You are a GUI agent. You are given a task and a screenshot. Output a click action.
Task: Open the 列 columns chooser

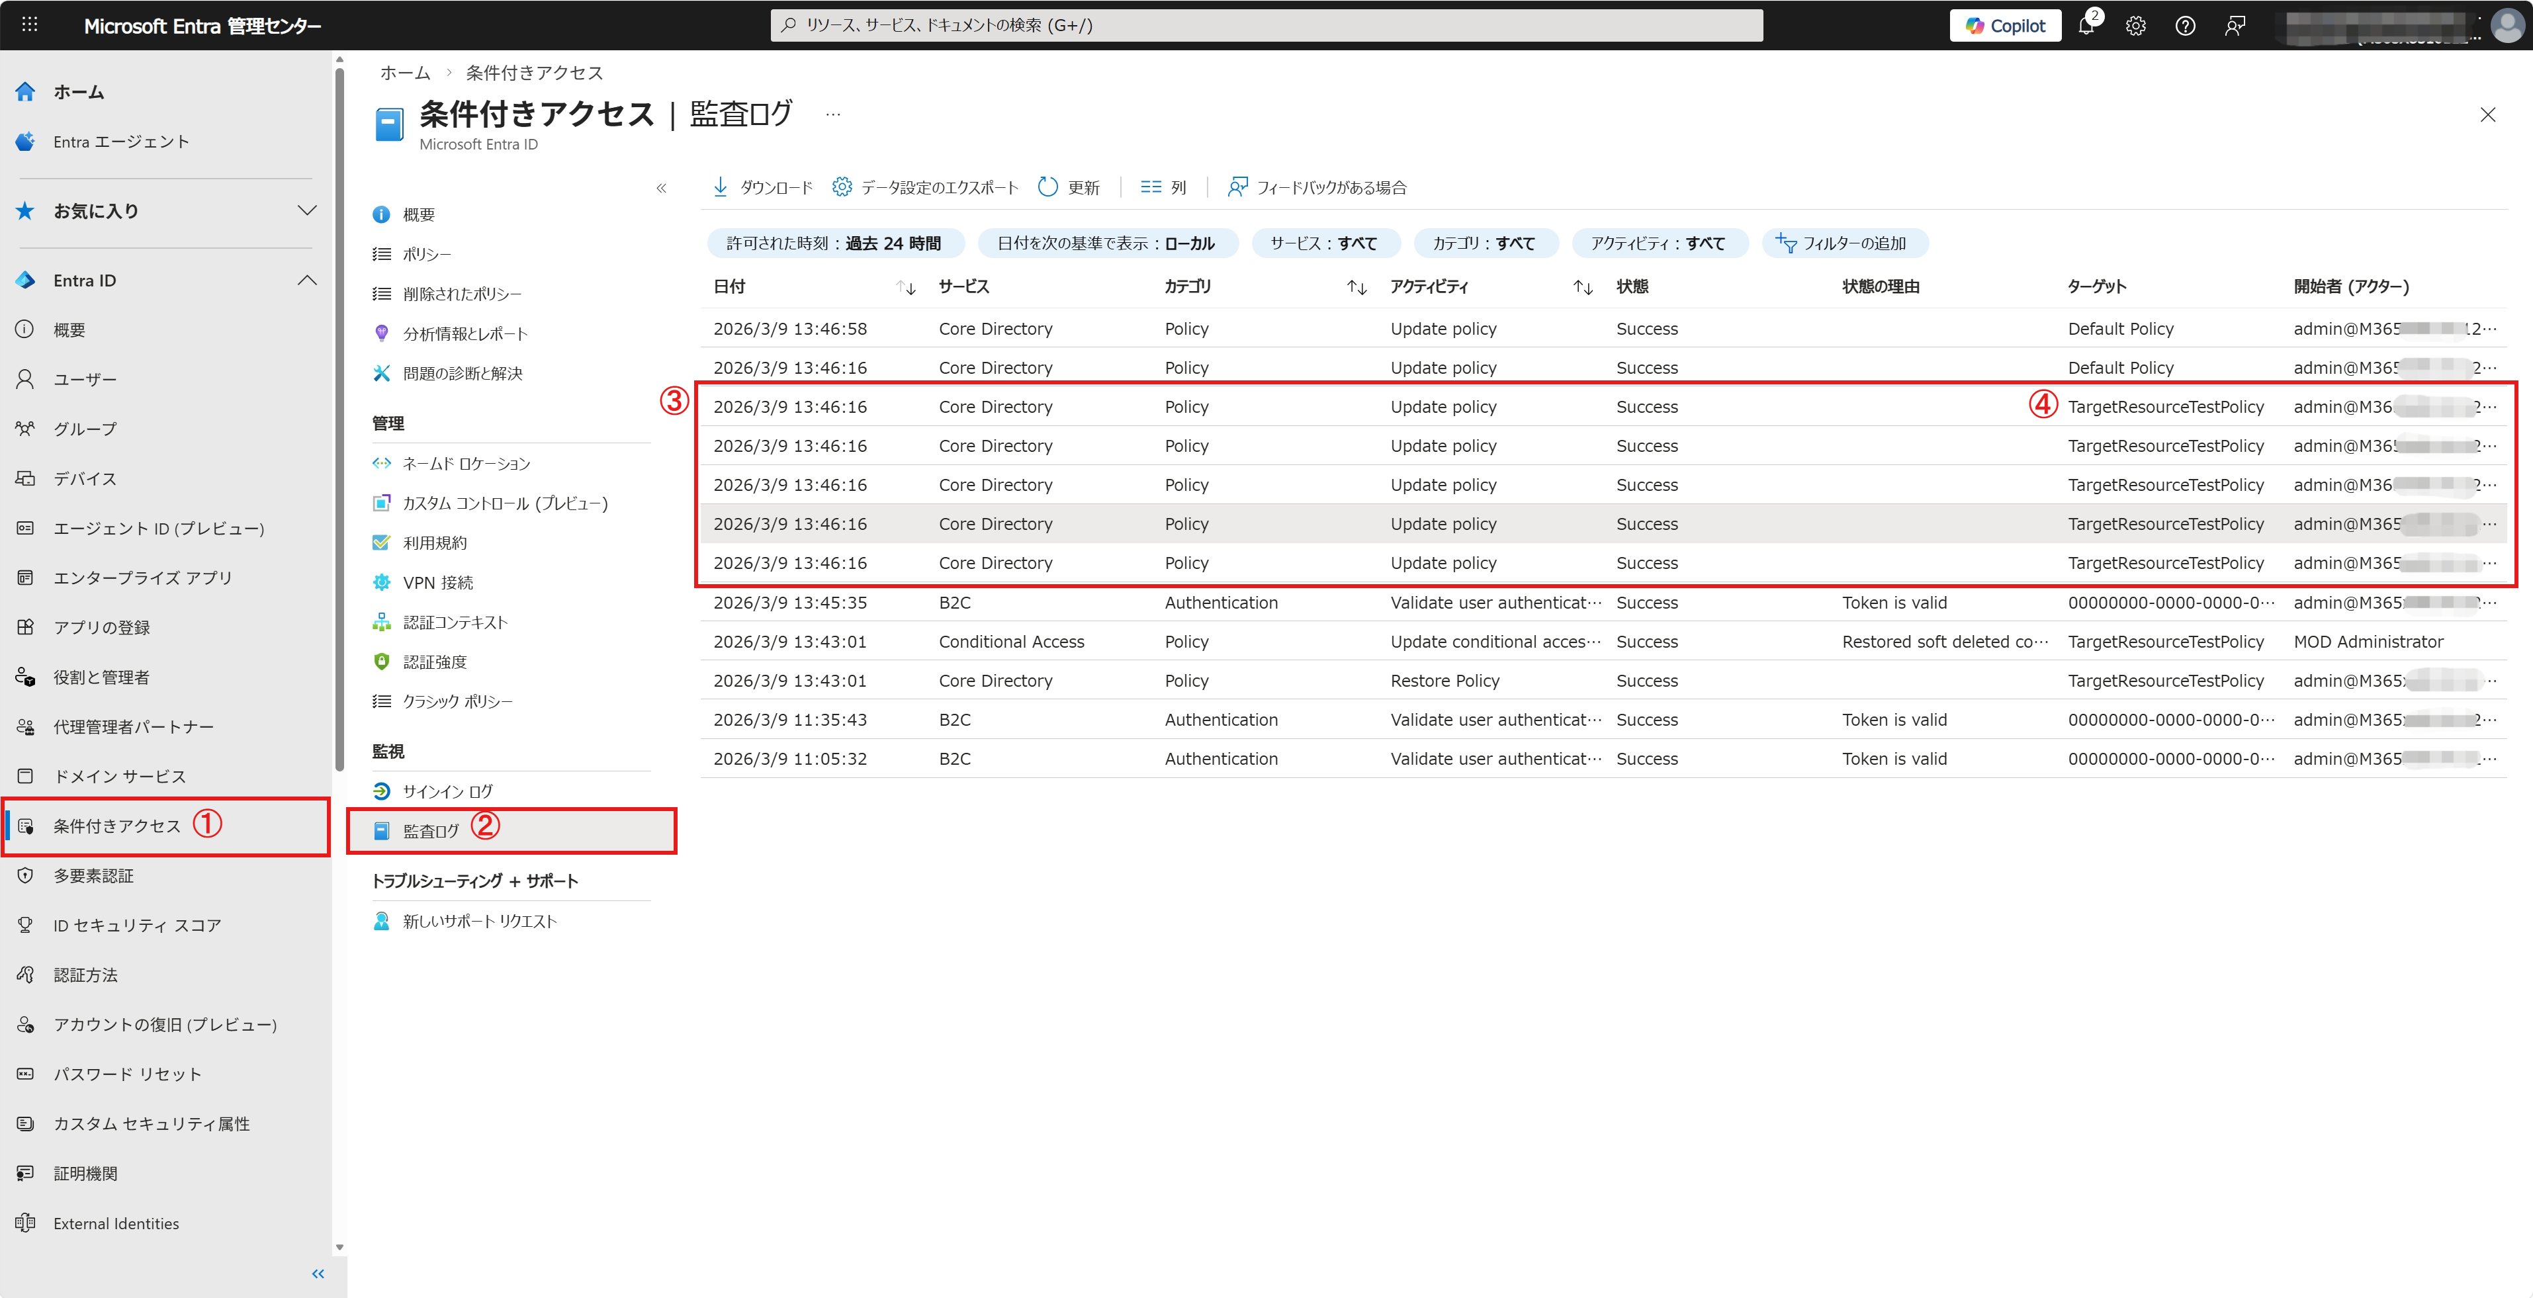[x=1163, y=187]
